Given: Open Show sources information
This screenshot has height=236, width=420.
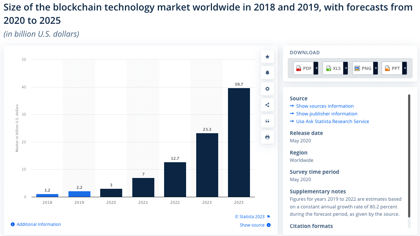Looking at the screenshot, I should pyautogui.click(x=324, y=106).
